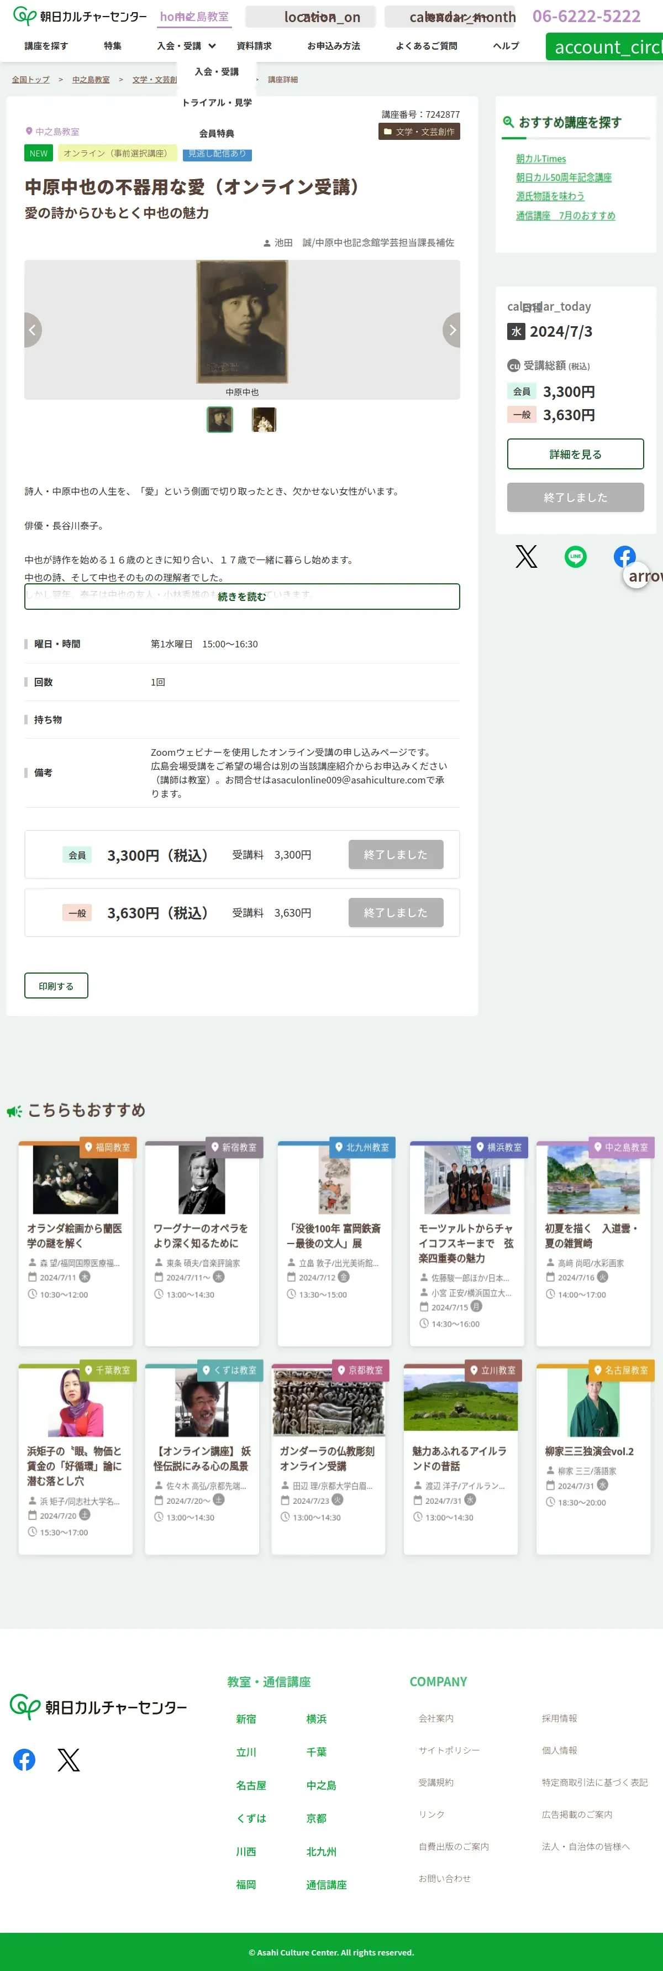Screen dimensions: 663x1971
Task: Select 会員特典 submenu entry
Action: 217,133
